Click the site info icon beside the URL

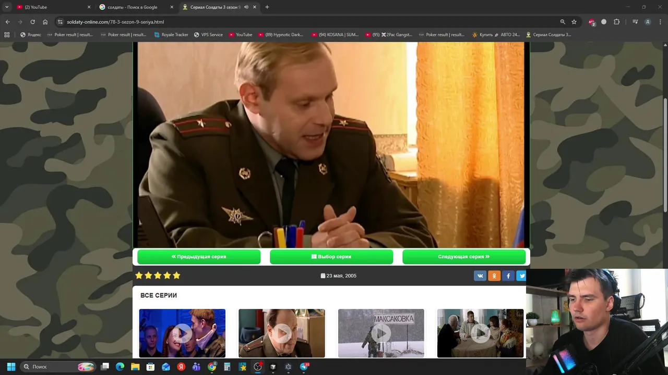[60, 22]
